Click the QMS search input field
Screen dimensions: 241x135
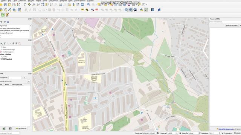pyautogui.click(x=225, y=22)
